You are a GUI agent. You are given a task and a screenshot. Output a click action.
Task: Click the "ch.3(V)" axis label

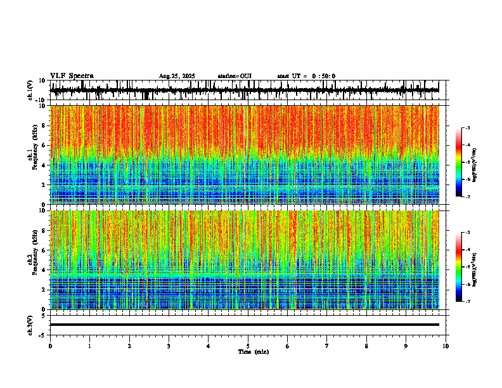coord(30,325)
